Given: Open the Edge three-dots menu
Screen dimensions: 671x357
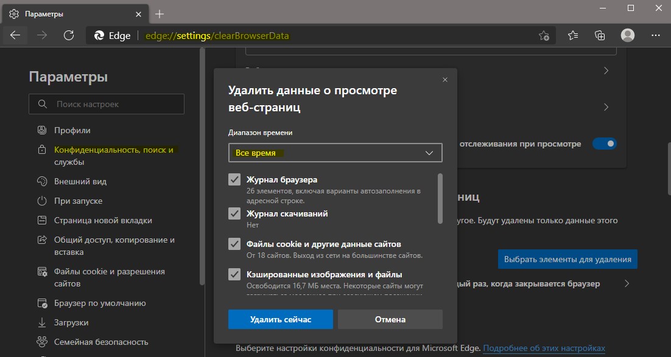Looking at the screenshot, I should click(656, 35).
